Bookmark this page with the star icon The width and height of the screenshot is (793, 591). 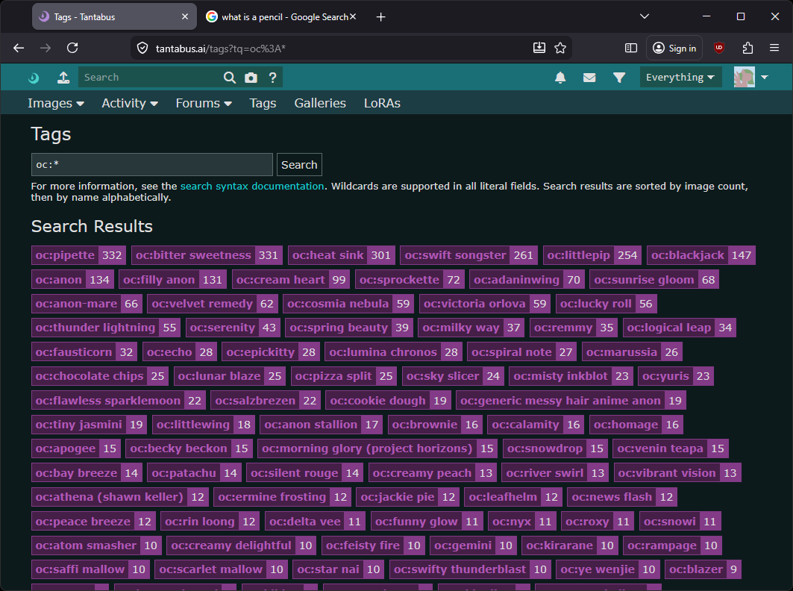click(560, 48)
